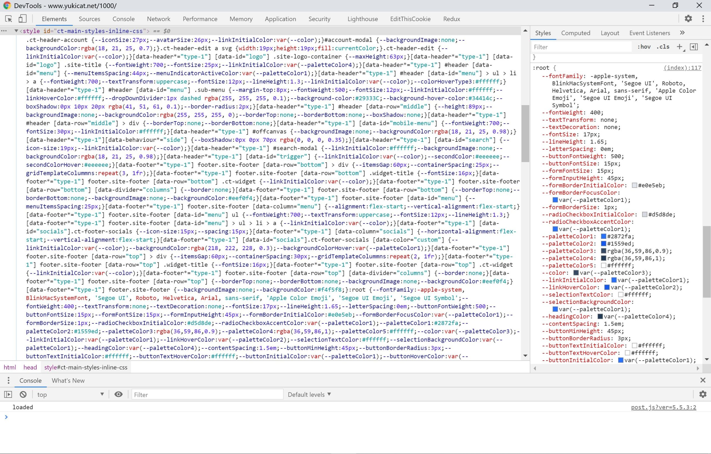
Task: Open DevTools settings gear in top toolbar
Action: tap(688, 19)
